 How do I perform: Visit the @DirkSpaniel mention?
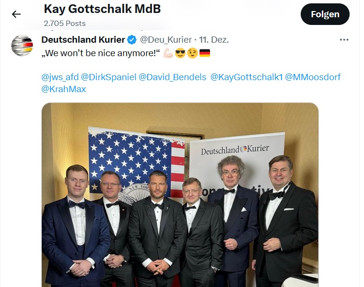point(108,77)
